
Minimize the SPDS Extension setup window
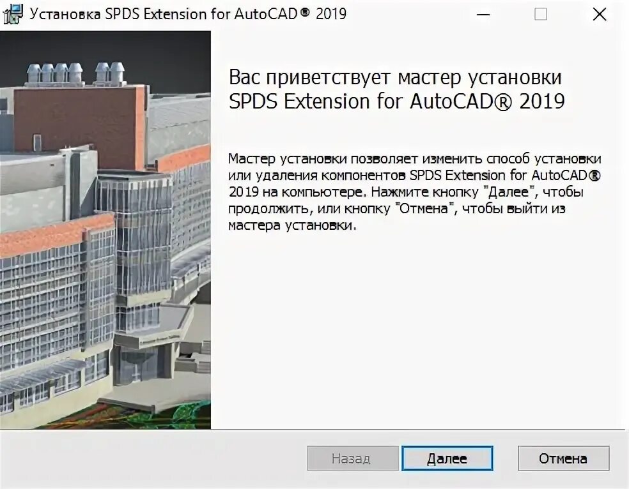click(483, 15)
